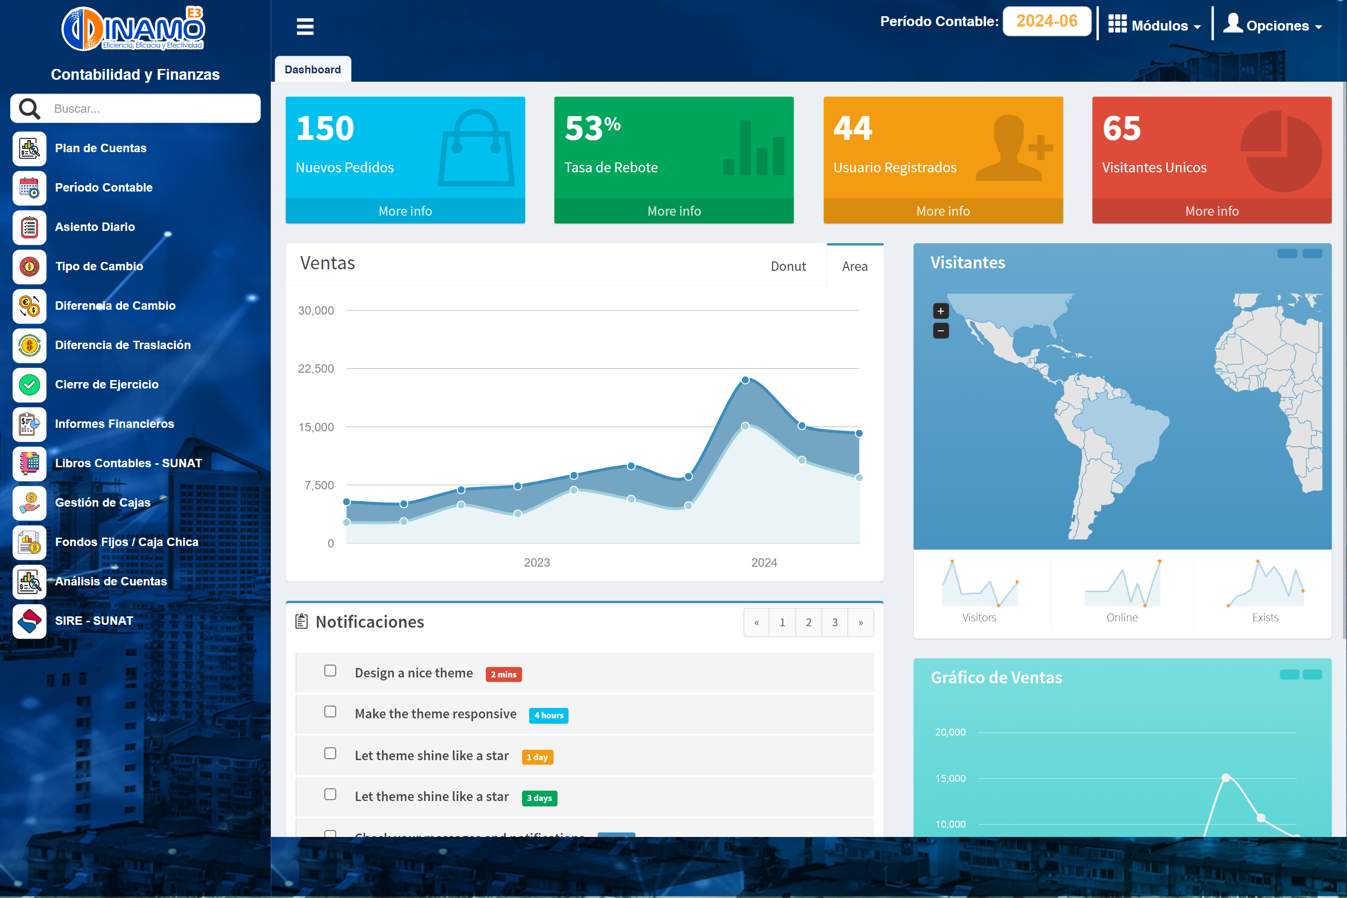Click the Cierre de Ejercicio checkmark icon
Viewport: 1347px width, 898px height.
pos(29,385)
